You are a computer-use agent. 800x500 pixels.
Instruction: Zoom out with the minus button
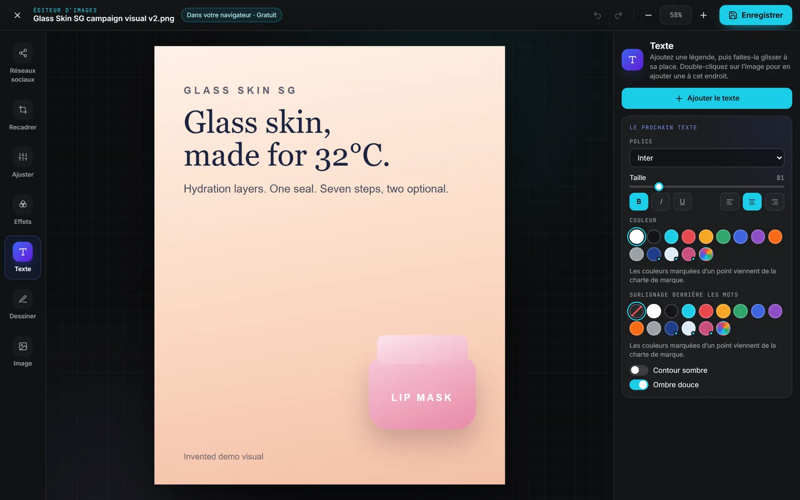pyautogui.click(x=648, y=15)
